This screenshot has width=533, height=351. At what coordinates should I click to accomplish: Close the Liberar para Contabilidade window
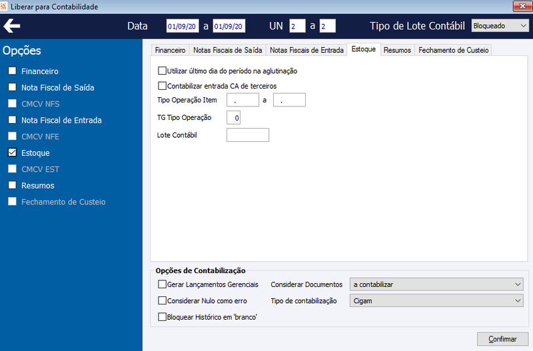[x=522, y=6]
